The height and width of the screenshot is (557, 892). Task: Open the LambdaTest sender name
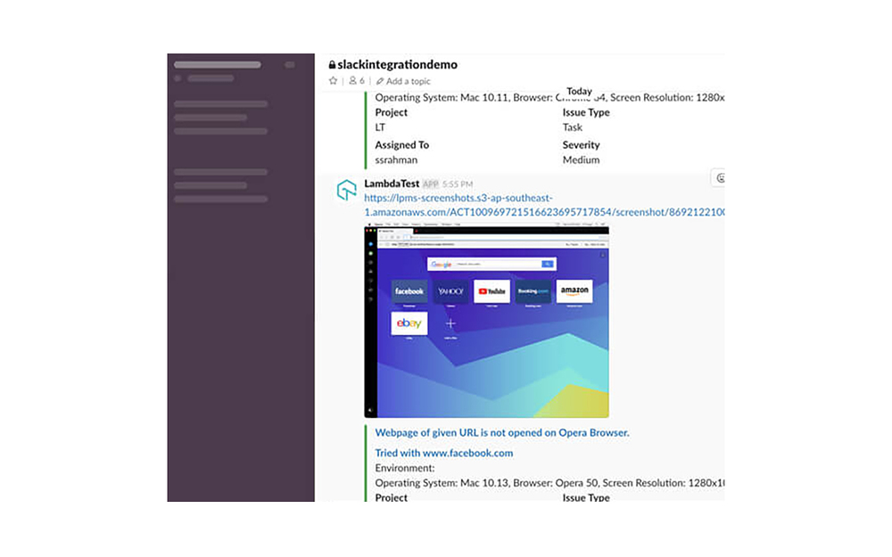point(392,184)
